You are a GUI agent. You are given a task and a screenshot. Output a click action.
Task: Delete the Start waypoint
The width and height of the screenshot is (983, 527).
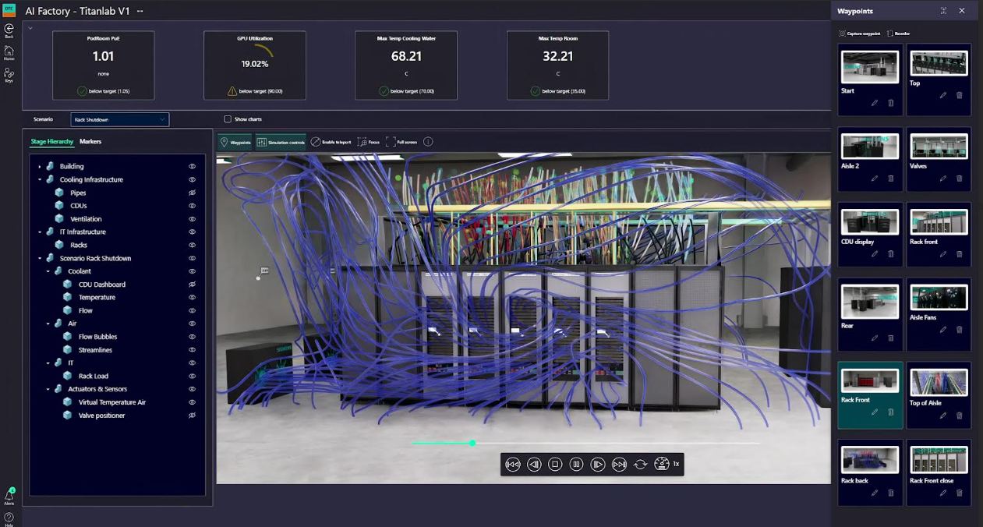(x=891, y=103)
